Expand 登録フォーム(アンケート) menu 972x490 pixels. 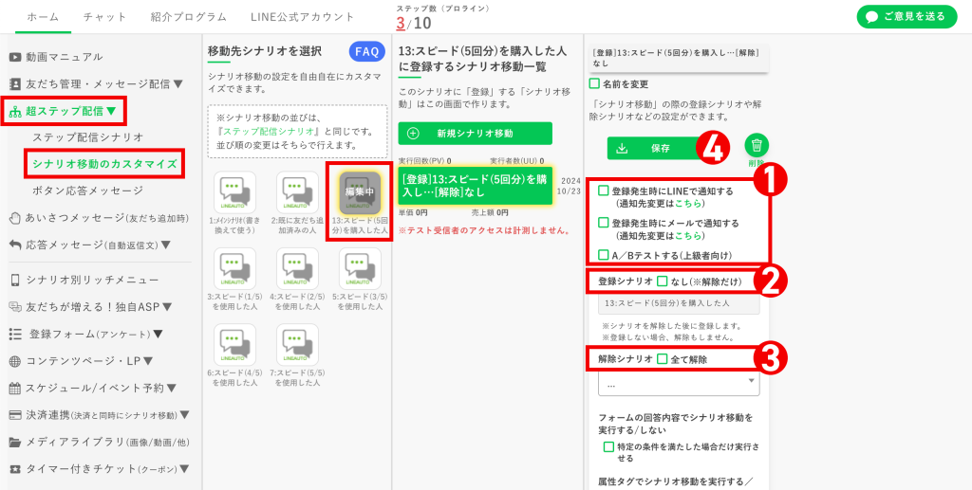[x=159, y=334]
